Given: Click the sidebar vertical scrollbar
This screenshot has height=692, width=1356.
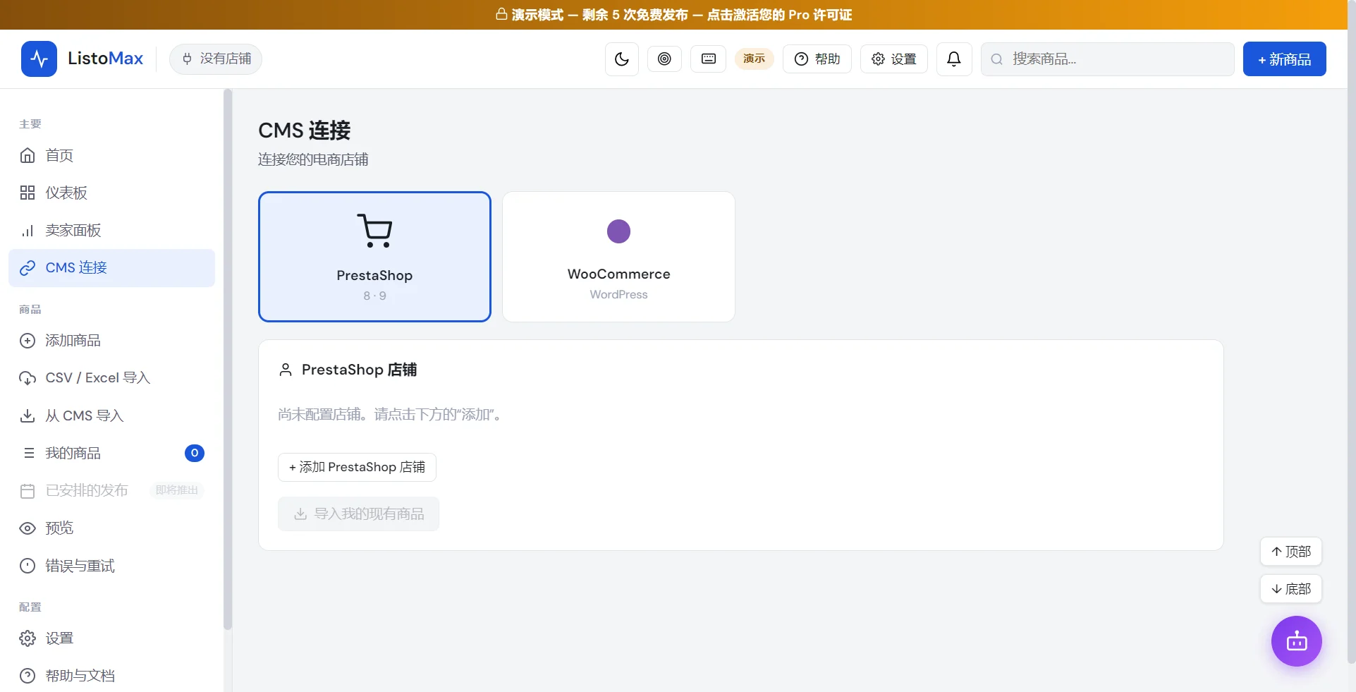Looking at the screenshot, I should tap(228, 360).
